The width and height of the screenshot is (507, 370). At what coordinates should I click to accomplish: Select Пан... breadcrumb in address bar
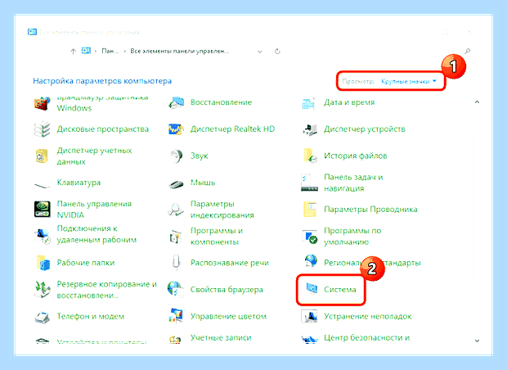tap(110, 51)
